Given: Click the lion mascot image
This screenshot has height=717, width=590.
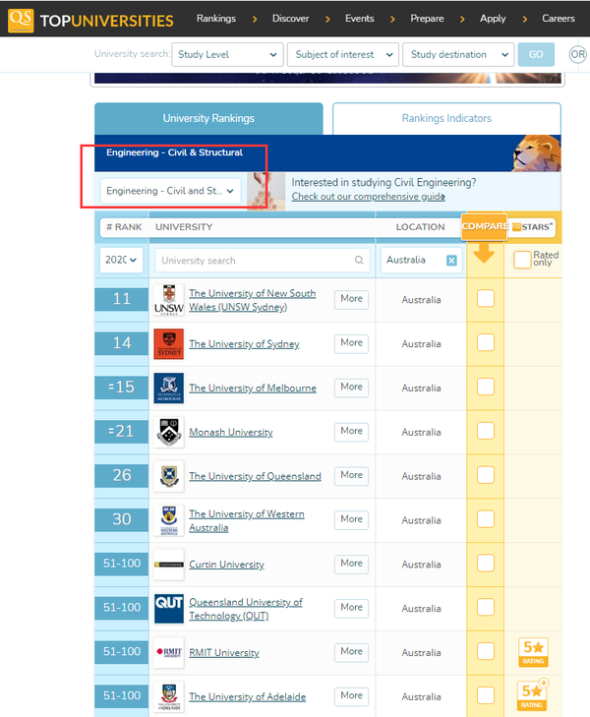Looking at the screenshot, I should 536,153.
